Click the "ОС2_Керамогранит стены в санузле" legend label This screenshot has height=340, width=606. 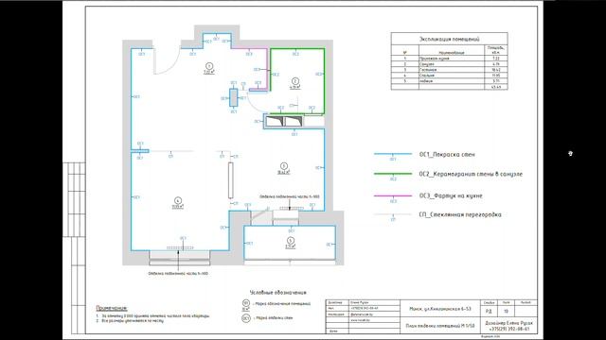pyautogui.click(x=471, y=174)
